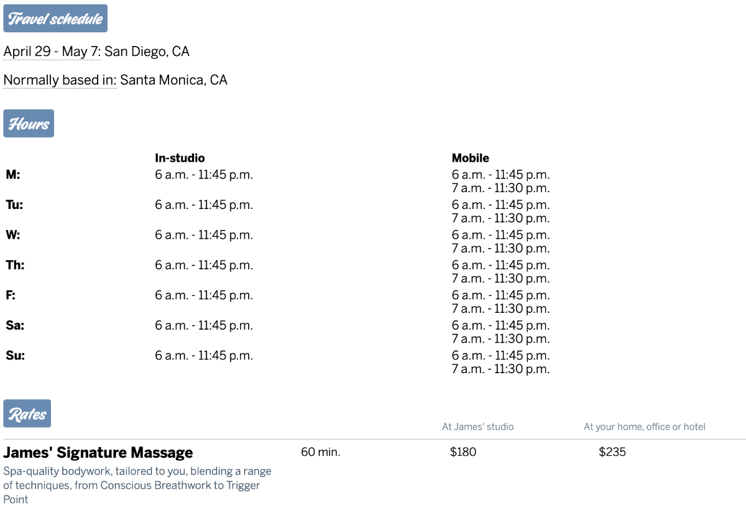Click the At James' studio column label

[478, 427]
